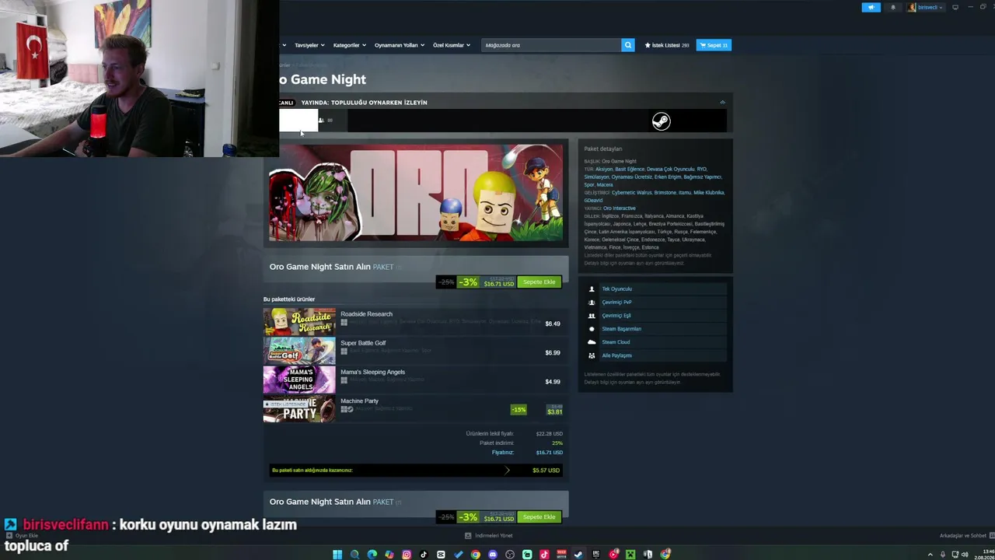Open Super Battle Golf title link
The width and height of the screenshot is (995, 560).
(x=363, y=343)
